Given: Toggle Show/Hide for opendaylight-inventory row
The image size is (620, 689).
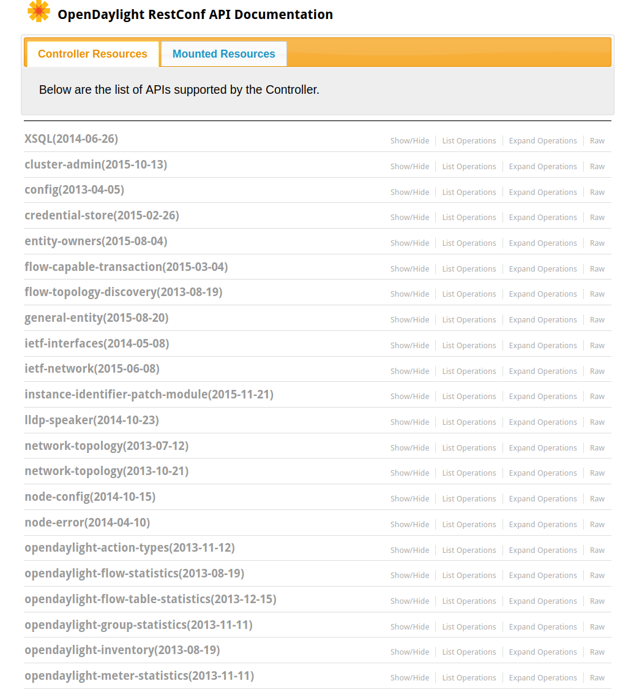Looking at the screenshot, I should [x=410, y=653].
